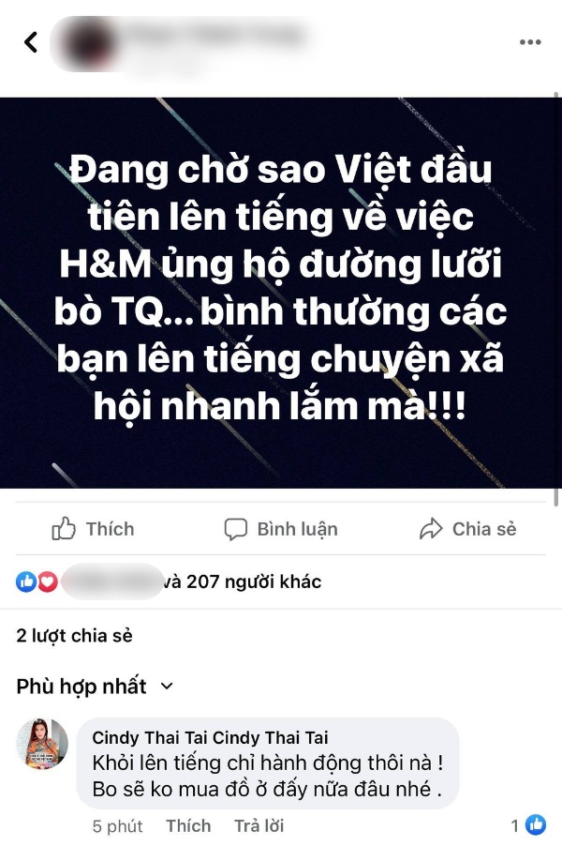Click the scrollbar beside the post image

[x=557, y=300]
